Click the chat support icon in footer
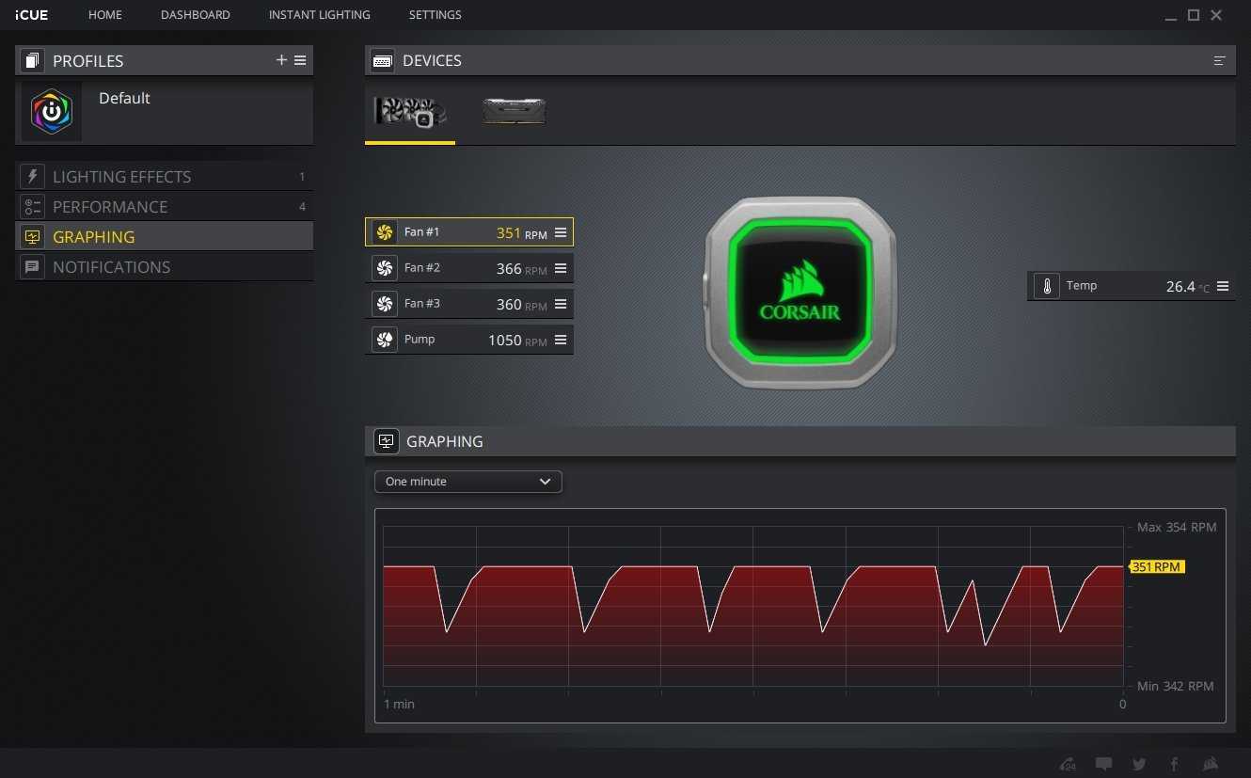1251x778 pixels. pyautogui.click(x=1103, y=764)
